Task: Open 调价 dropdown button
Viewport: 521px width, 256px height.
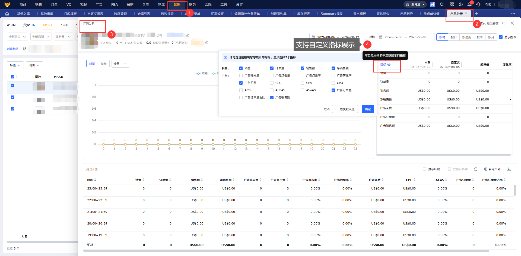Action: 34,65
